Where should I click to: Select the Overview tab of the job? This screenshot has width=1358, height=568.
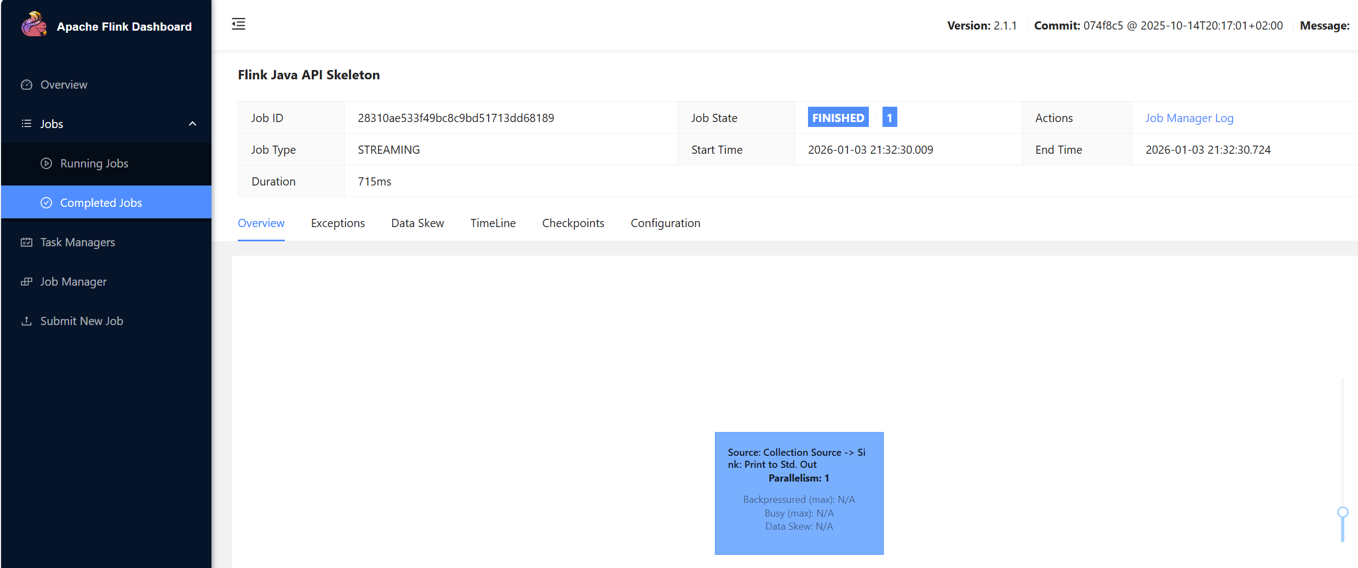pos(261,223)
